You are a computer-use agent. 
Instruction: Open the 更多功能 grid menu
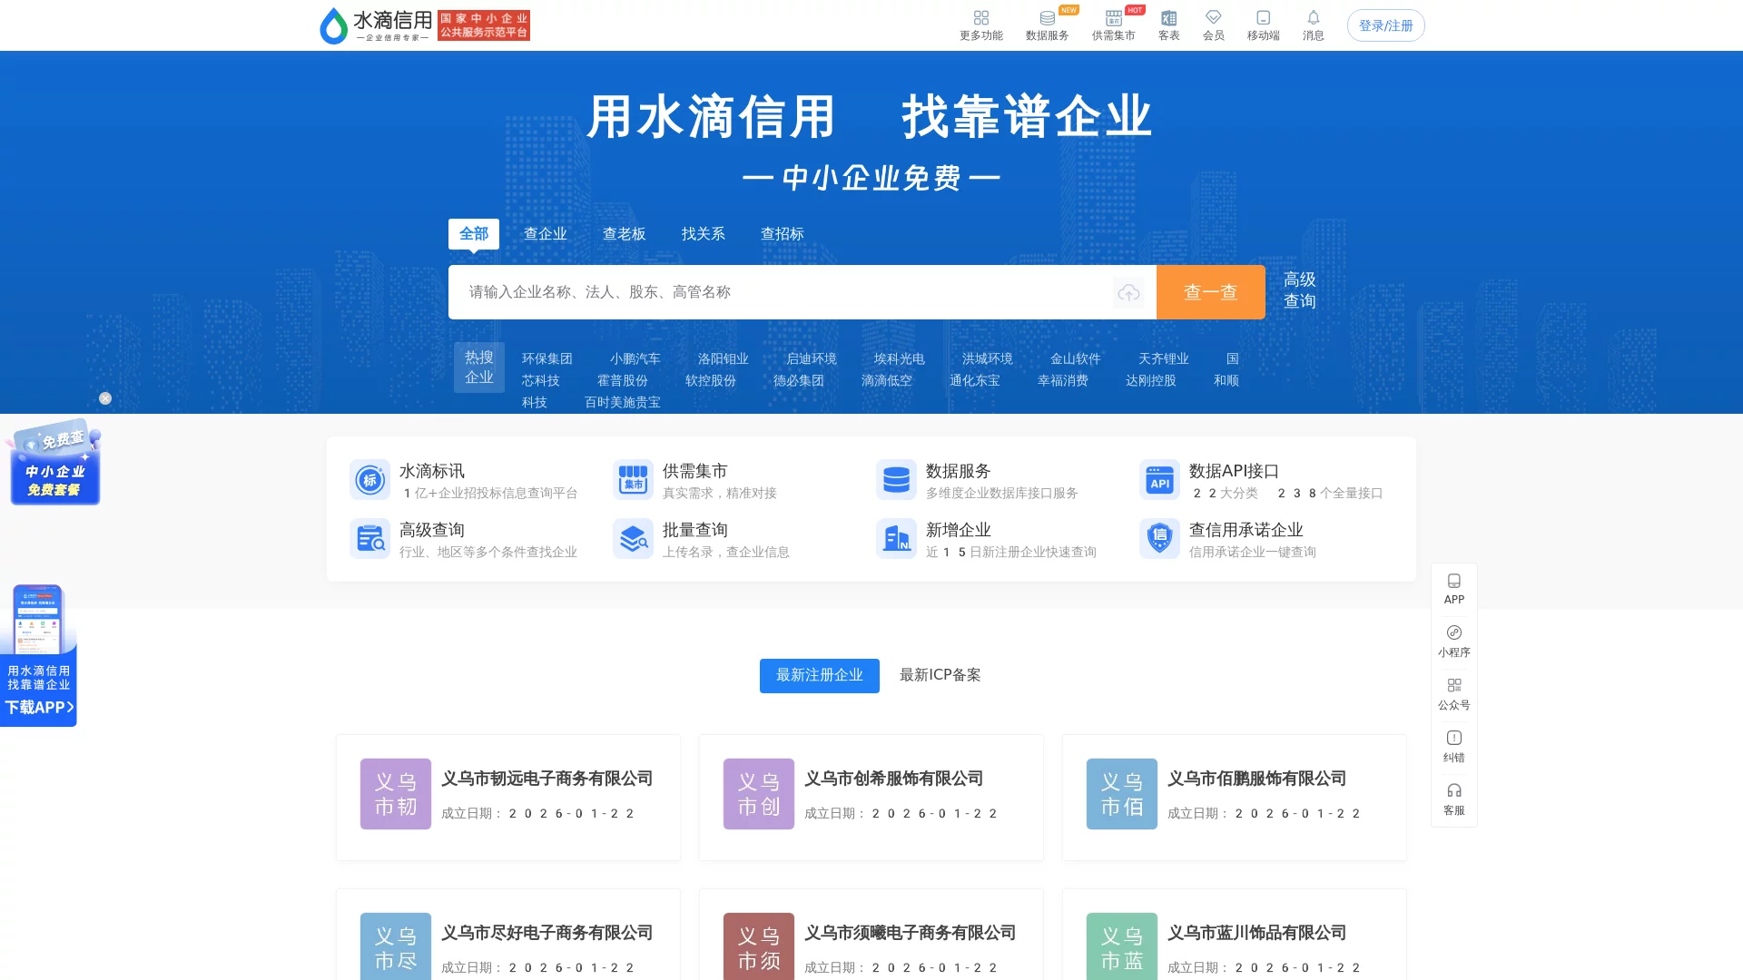pos(980,24)
